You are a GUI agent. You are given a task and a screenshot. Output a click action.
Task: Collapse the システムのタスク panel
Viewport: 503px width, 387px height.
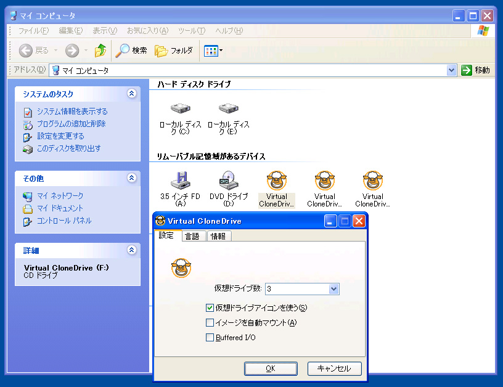(x=131, y=94)
